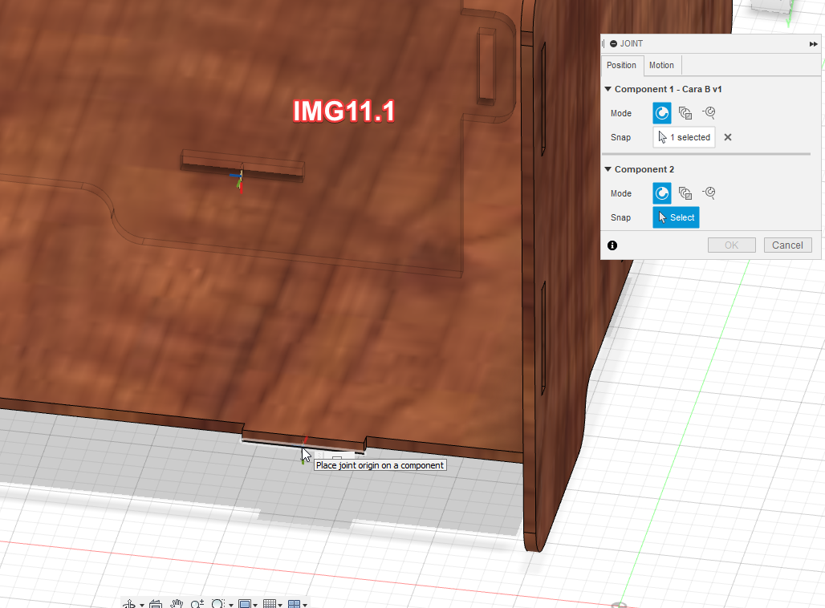
Task: Open the Viewports dropdown arrow
Action: point(305,606)
